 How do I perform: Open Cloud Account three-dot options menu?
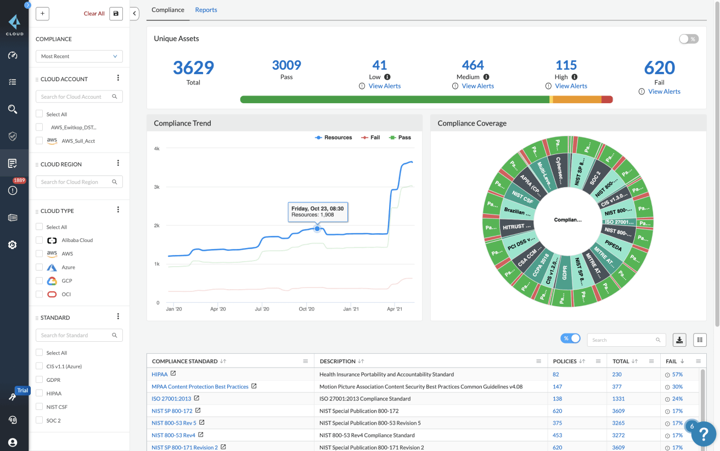pos(118,78)
